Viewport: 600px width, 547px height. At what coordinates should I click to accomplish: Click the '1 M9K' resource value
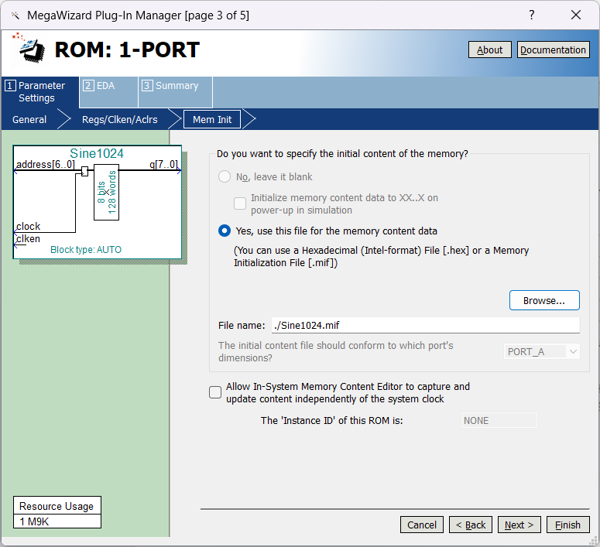pyautogui.click(x=57, y=521)
